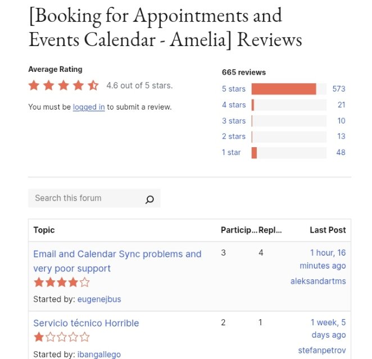Click the 665 reviews heading
The width and height of the screenshot is (372, 359).
pyautogui.click(x=244, y=72)
